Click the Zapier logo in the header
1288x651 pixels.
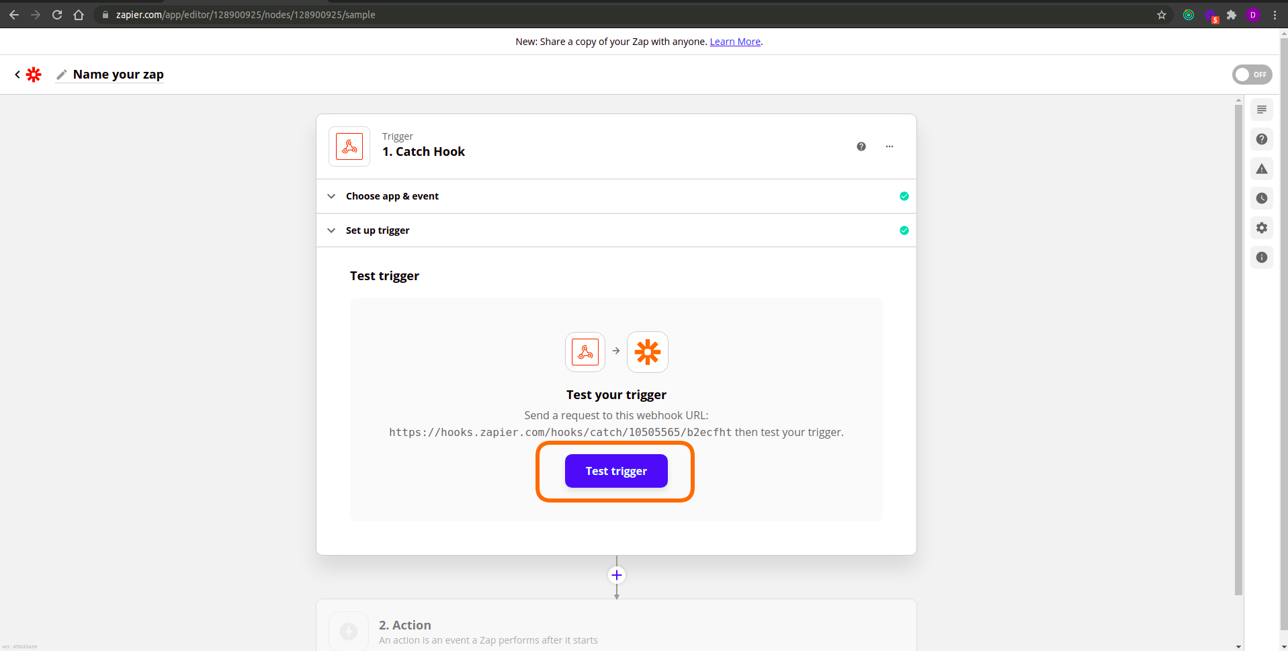point(34,75)
